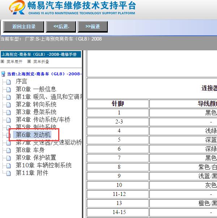Click the 深绿 wire color cell

point(183,149)
